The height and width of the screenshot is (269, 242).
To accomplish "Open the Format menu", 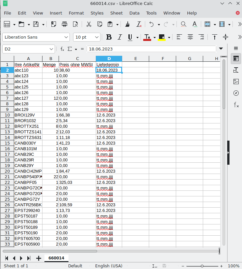I will click(76, 13).
